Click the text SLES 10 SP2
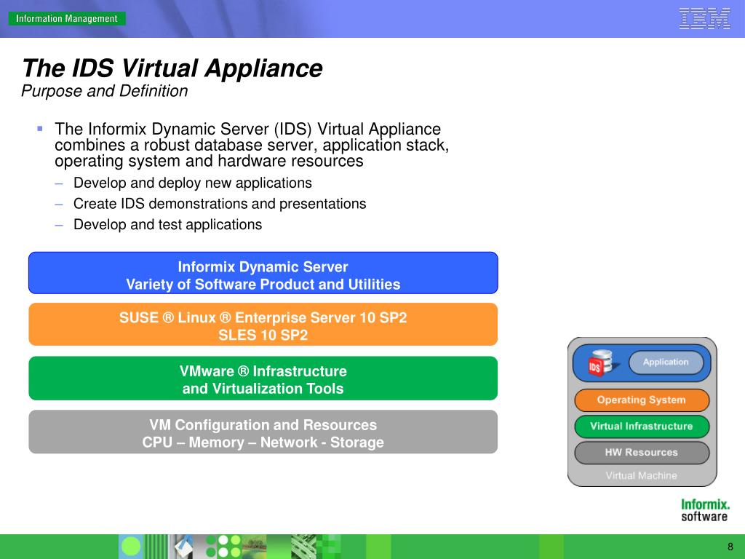 [x=263, y=335]
